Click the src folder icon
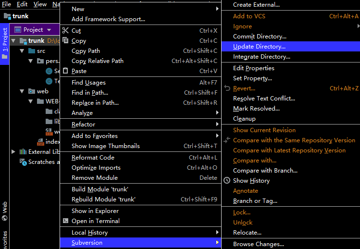 coord(31,51)
